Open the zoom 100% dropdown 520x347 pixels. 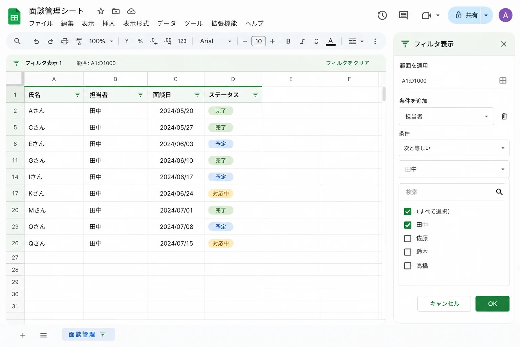tap(101, 41)
